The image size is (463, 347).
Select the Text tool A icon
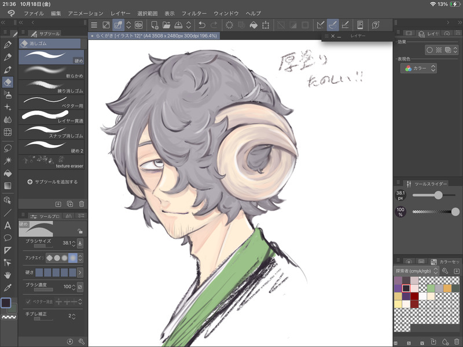[8, 226]
